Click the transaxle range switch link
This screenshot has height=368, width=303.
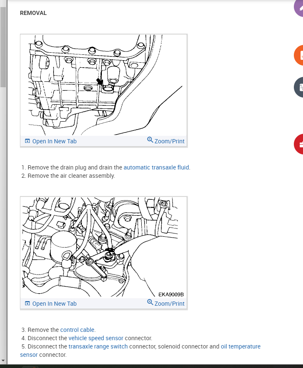click(x=98, y=346)
